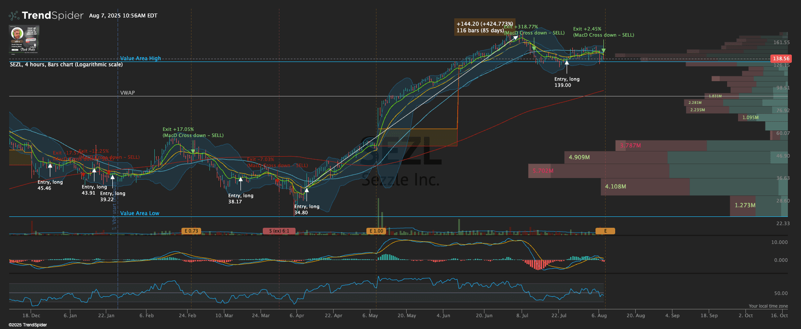801x329 pixels.
Task: Click the 138.56 current price tag
Action: coord(781,58)
